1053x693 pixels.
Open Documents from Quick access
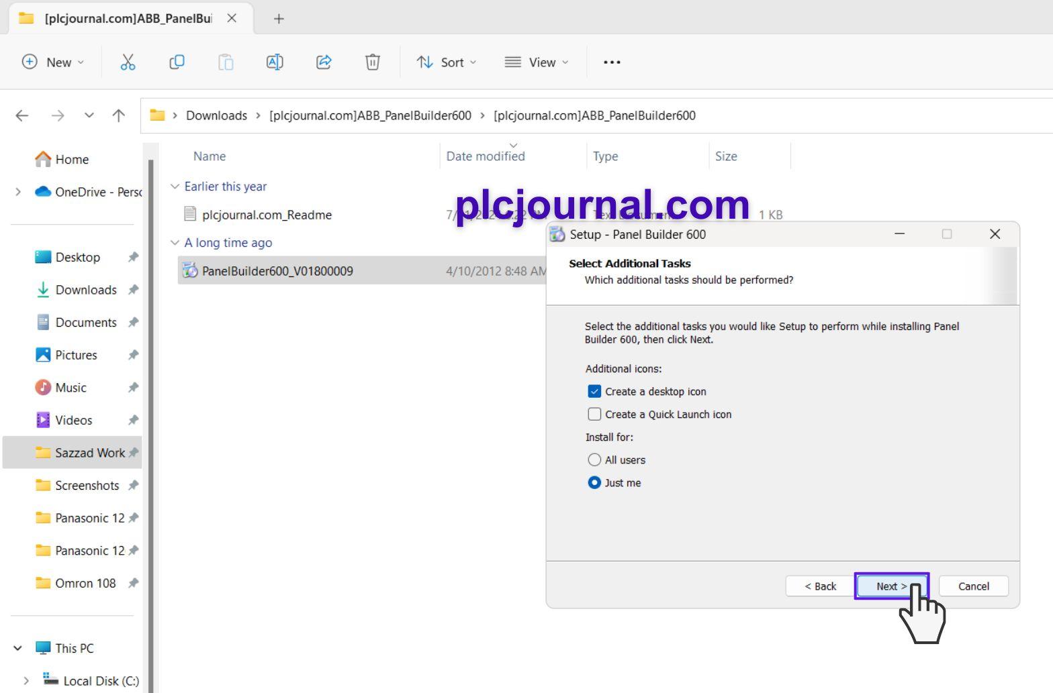85,322
